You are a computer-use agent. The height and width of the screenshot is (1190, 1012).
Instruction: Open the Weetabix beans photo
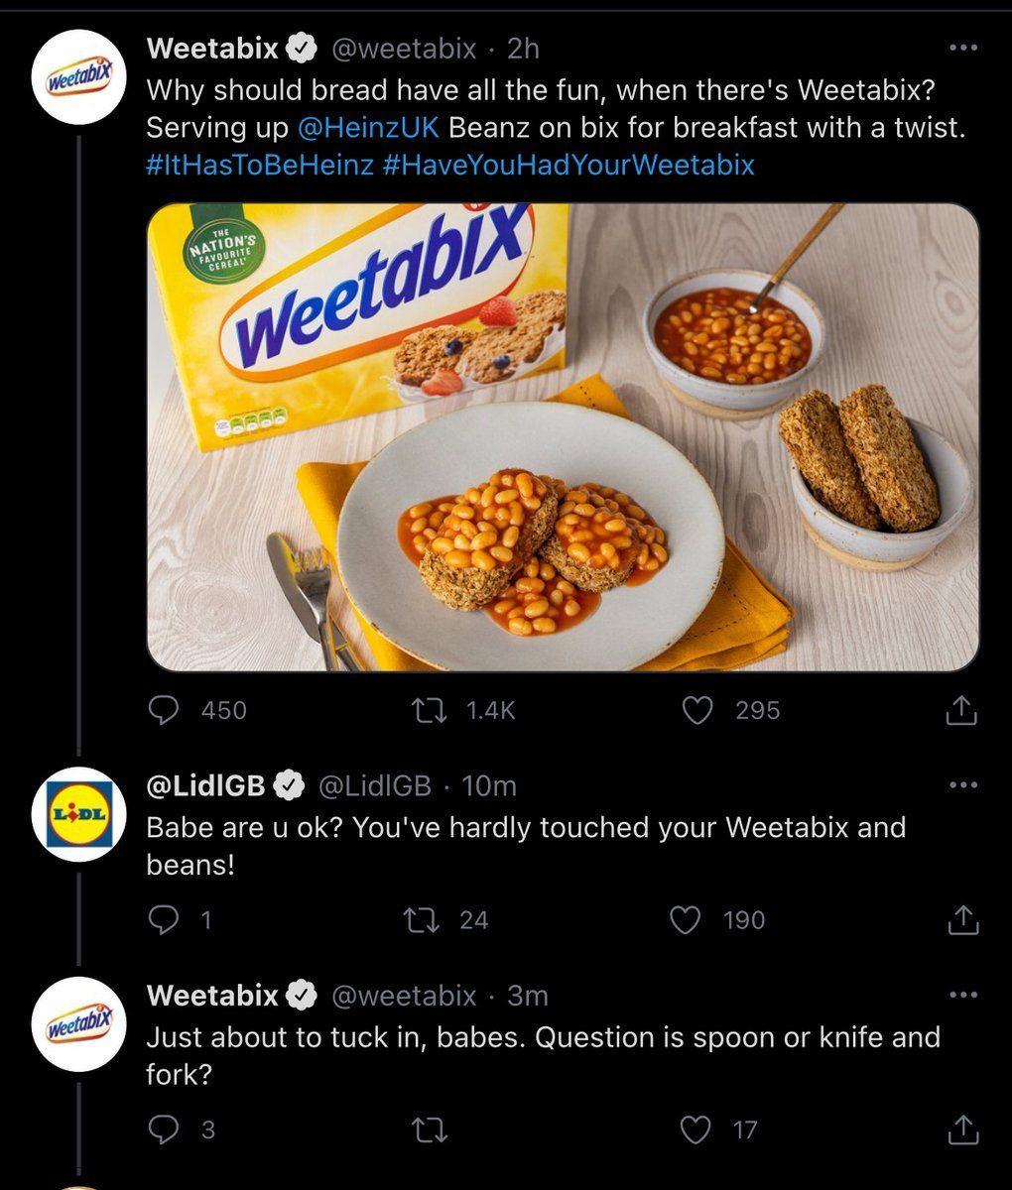pyautogui.click(x=563, y=436)
